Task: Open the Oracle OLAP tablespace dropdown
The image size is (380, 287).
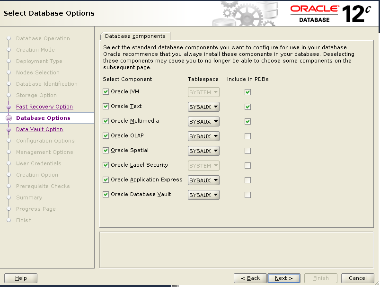Action: [203, 136]
